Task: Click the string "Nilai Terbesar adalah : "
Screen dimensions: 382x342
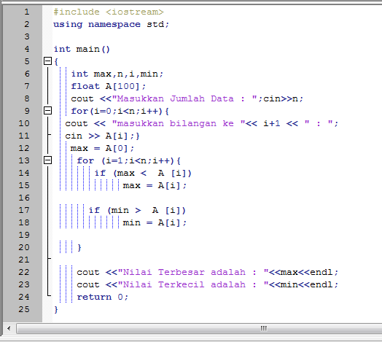Action: click(x=193, y=272)
